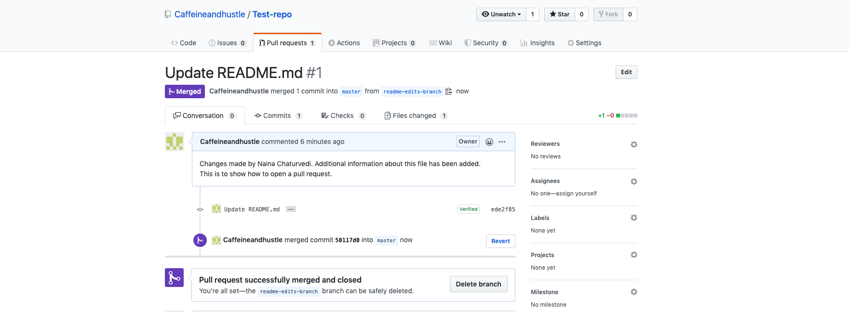
Task: Click Edit to rename the pull request
Action: (626, 72)
